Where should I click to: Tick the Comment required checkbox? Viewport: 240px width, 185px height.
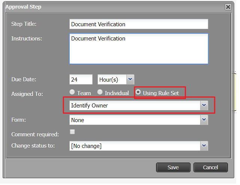72,132
